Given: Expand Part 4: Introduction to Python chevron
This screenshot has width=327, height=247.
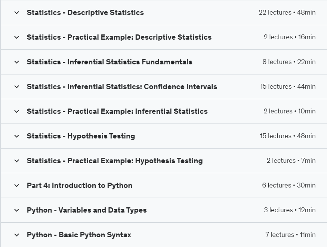Looking at the screenshot, I should click(16, 186).
